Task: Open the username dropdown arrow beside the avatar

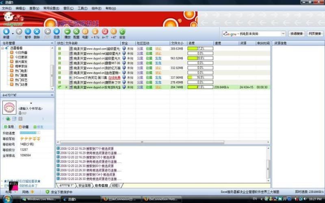Action: point(31,103)
